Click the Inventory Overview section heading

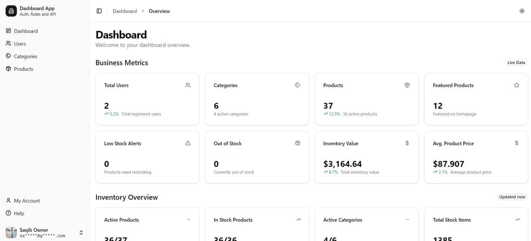pyautogui.click(x=127, y=197)
